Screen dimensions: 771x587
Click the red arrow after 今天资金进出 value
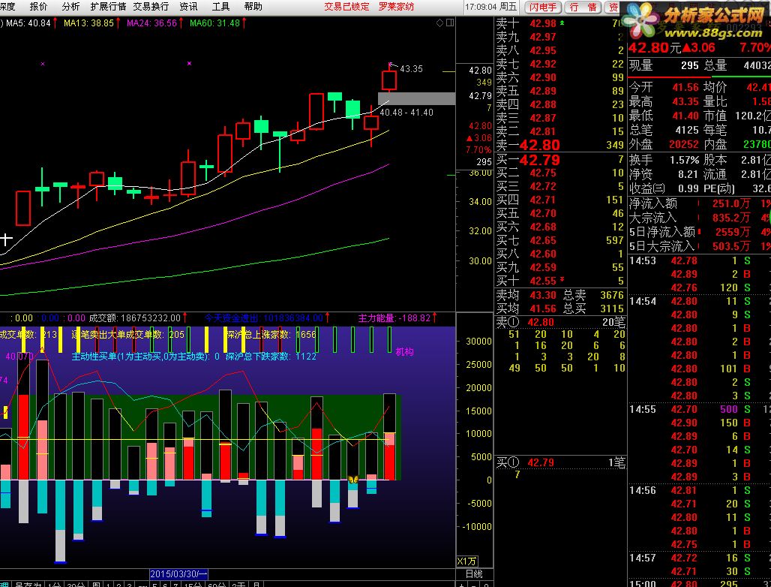[x=328, y=318]
